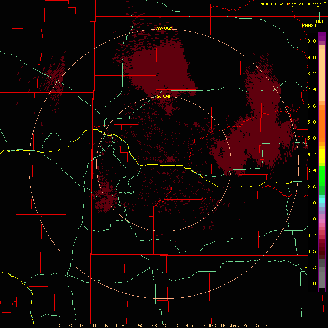Select the 1.8 scale value
This screenshot has width=328, height=328.
[x=312, y=203]
